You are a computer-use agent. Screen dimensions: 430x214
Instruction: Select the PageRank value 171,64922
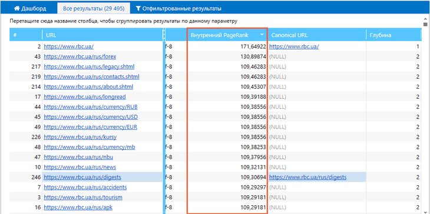(x=253, y=46)
